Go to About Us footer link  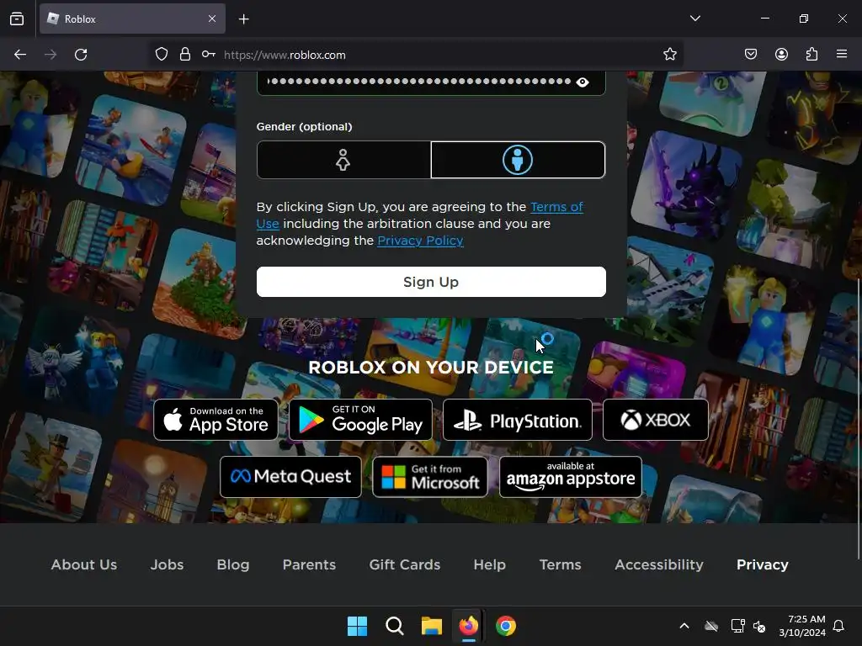pyautogui.click(x=84, y=564)
